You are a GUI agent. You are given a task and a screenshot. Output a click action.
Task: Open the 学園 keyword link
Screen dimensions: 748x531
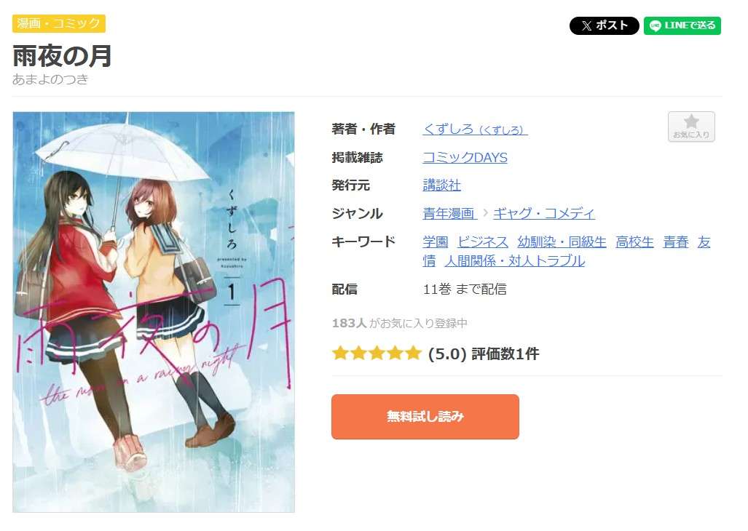(x=436, y=242)
